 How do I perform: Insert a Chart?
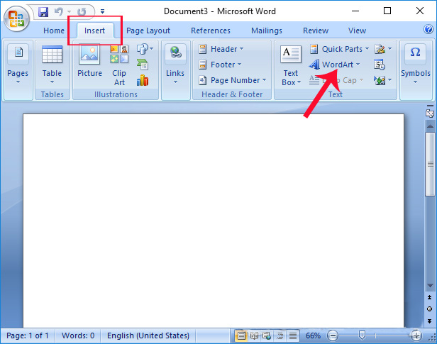tap(143, 80)
